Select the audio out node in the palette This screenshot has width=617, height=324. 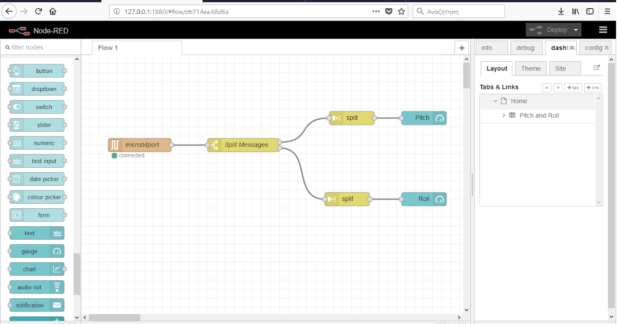pyautogui.click(x=36, y=287)
